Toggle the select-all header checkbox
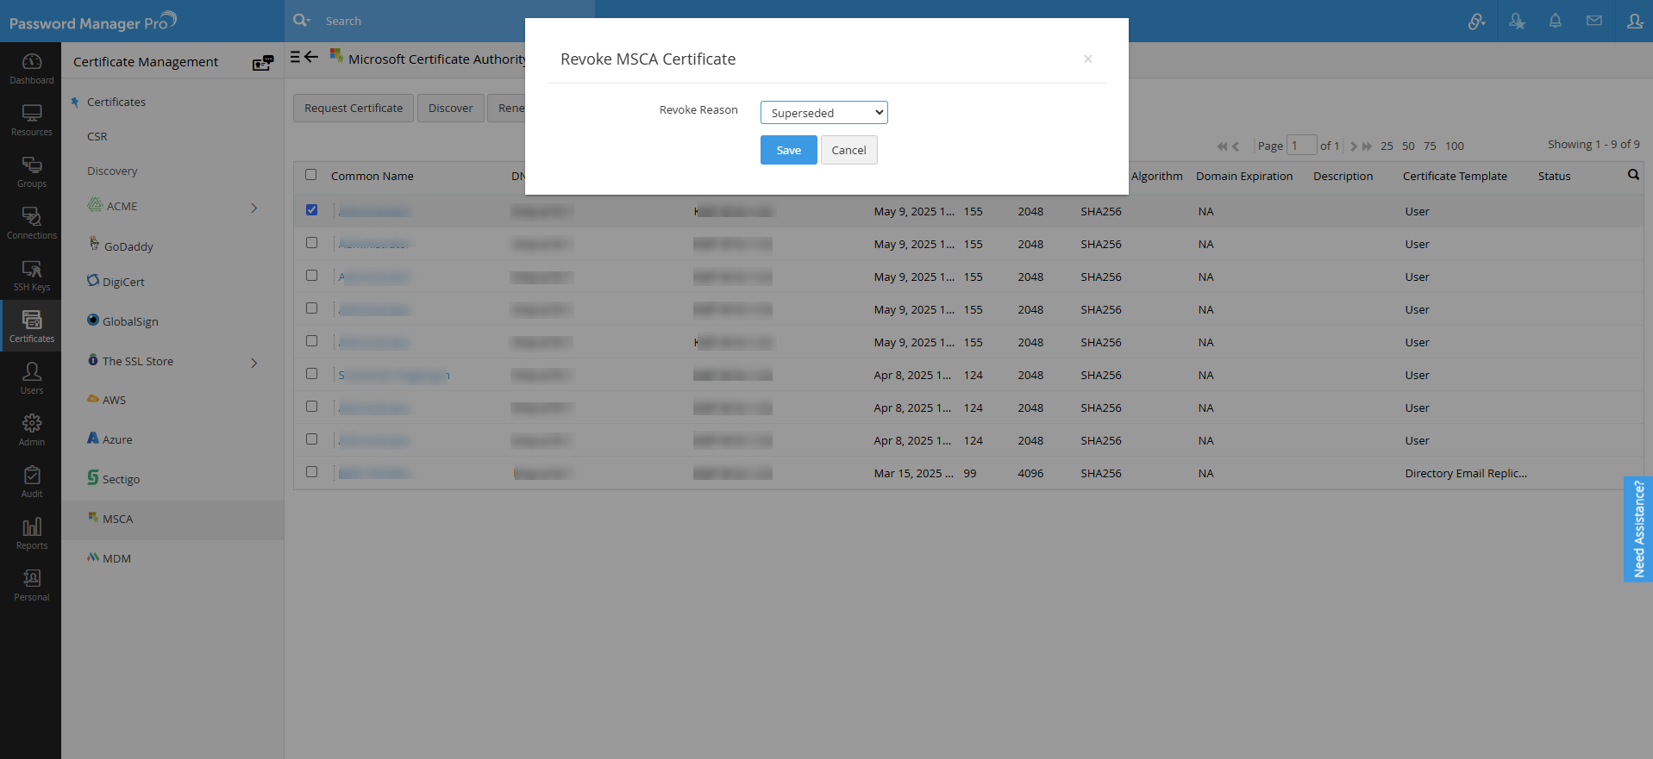Screen dimensions: 1653x759 tap(311, 175)
